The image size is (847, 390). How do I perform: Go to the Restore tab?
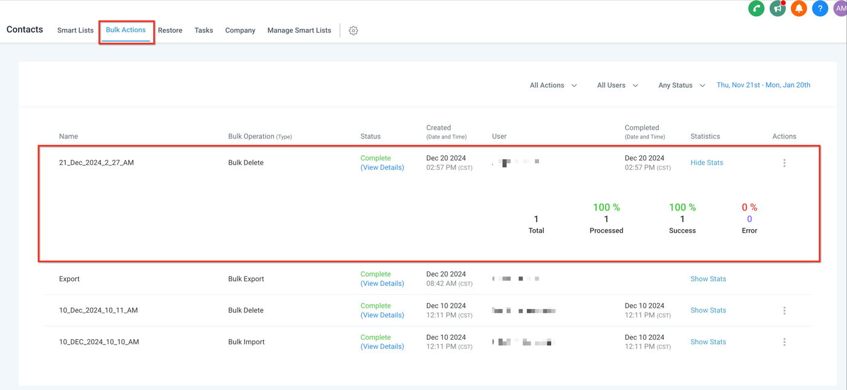tap(170, 30)
